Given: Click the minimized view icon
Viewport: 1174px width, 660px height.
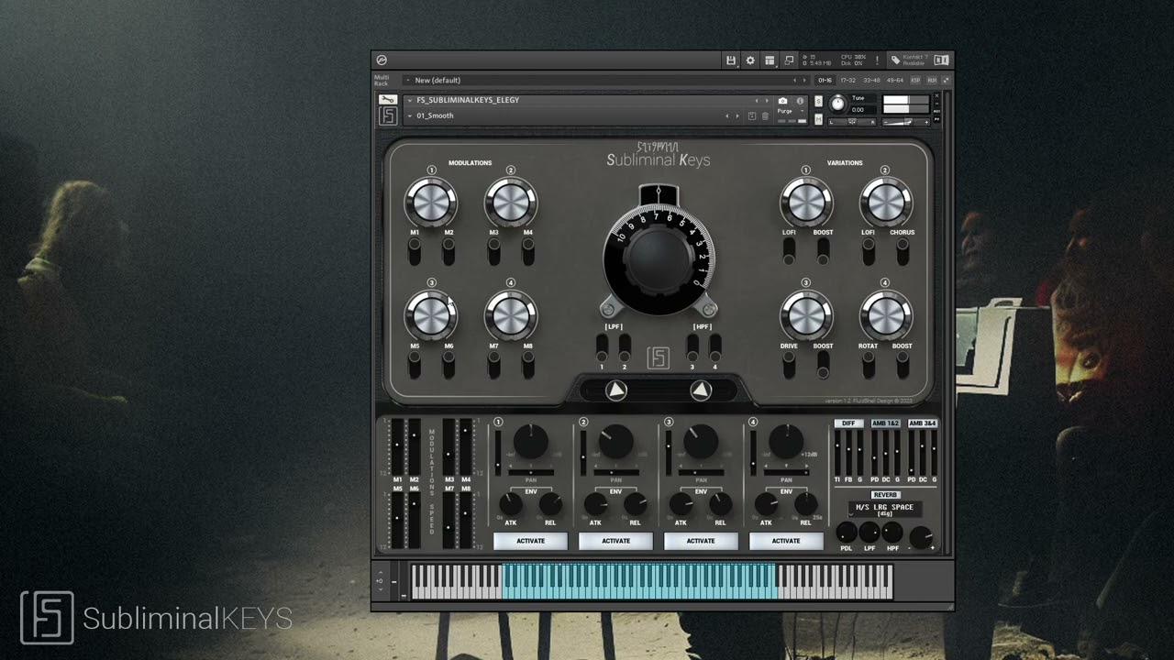Looking at the screenshot, I should pos(789,60).
